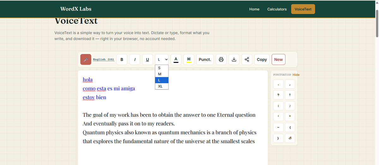Toggle bold formatting
This screenshot has height=165, width=379.
[122, 59]
